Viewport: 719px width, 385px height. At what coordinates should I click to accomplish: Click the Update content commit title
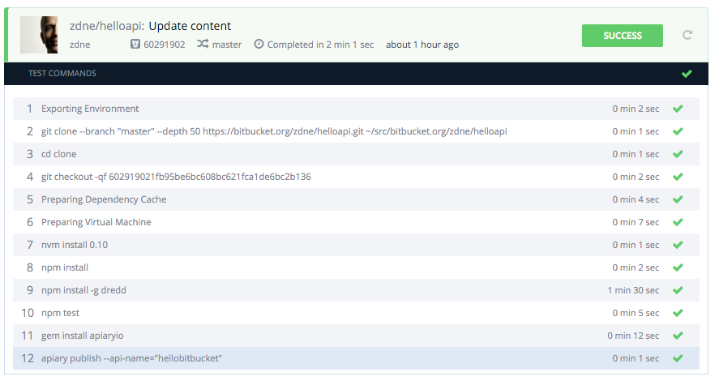190,26
